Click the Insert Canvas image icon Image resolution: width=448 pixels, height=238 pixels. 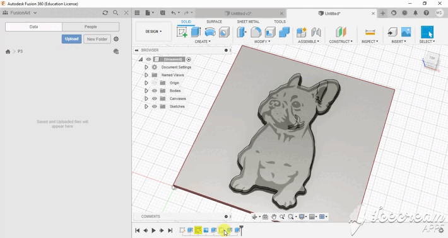click(x=406, y=32)
